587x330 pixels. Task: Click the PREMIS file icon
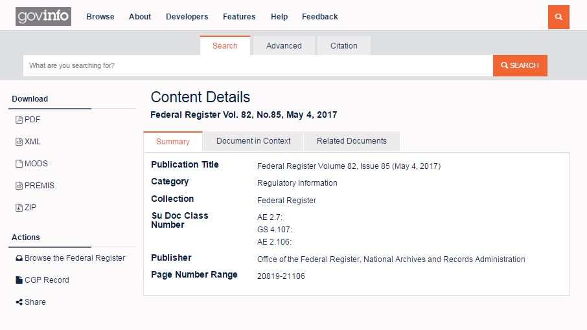point(19,186)
